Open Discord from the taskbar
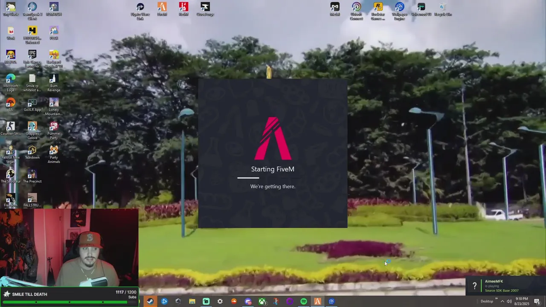546x307 pixels. [x=248, y=301]
